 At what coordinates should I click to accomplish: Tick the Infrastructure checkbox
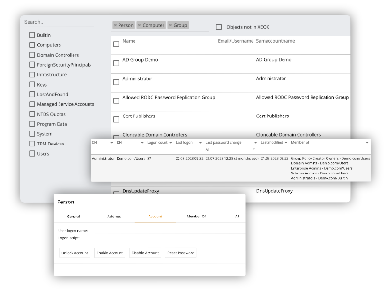[32, 74]
